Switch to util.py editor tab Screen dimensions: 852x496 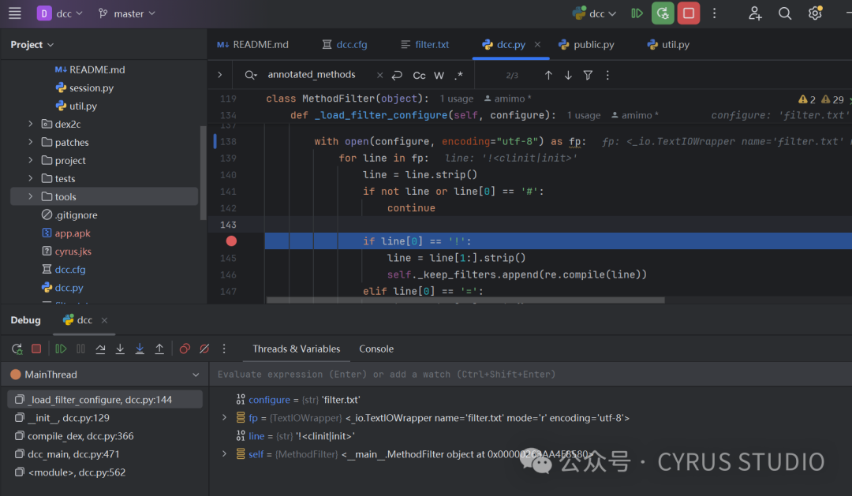pos(668,44)
